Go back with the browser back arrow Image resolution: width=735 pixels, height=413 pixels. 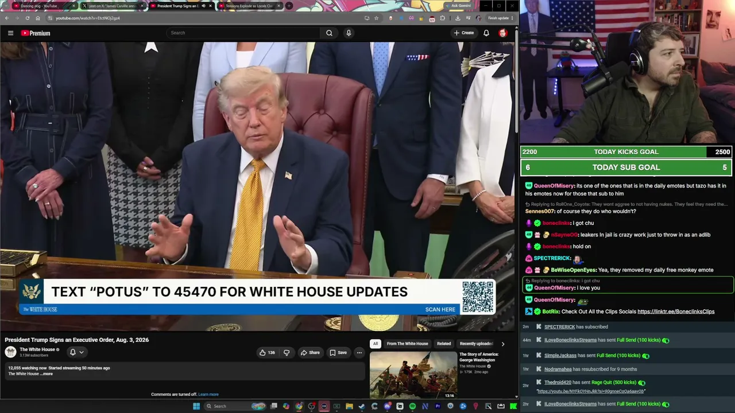tap(7, 18)
